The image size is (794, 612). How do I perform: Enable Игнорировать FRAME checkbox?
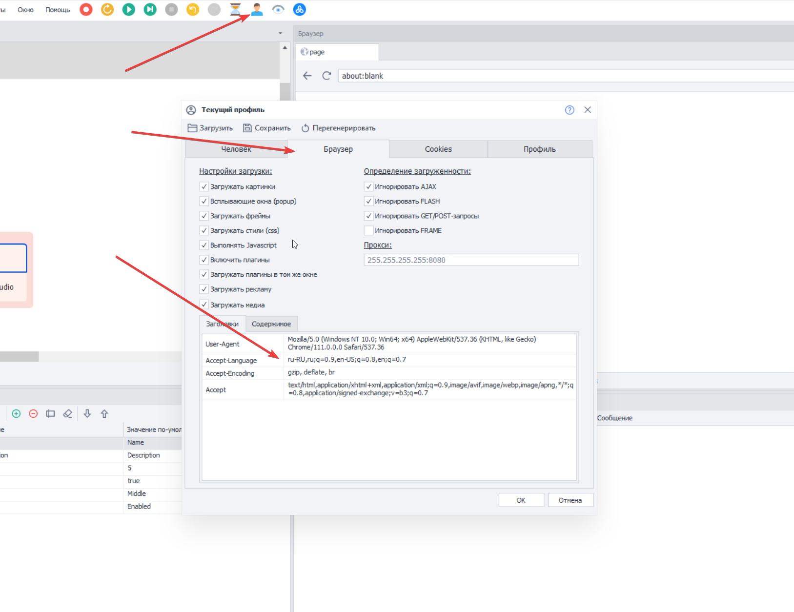[x=368, y=230]
